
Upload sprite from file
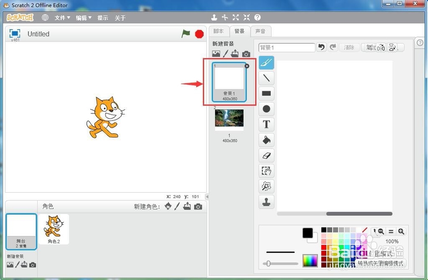coord(187,206)
